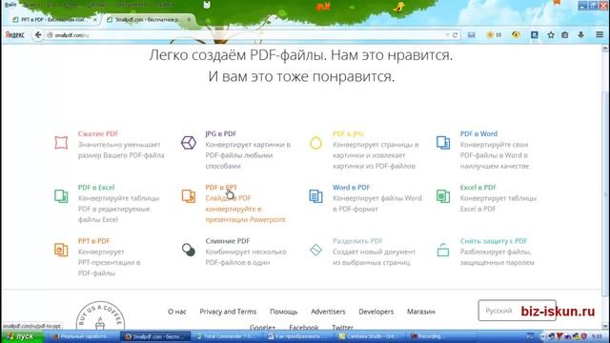This screenshot has width=610, height=343.
Task: Open the Разделить PDF link
Action: point(357,241)
